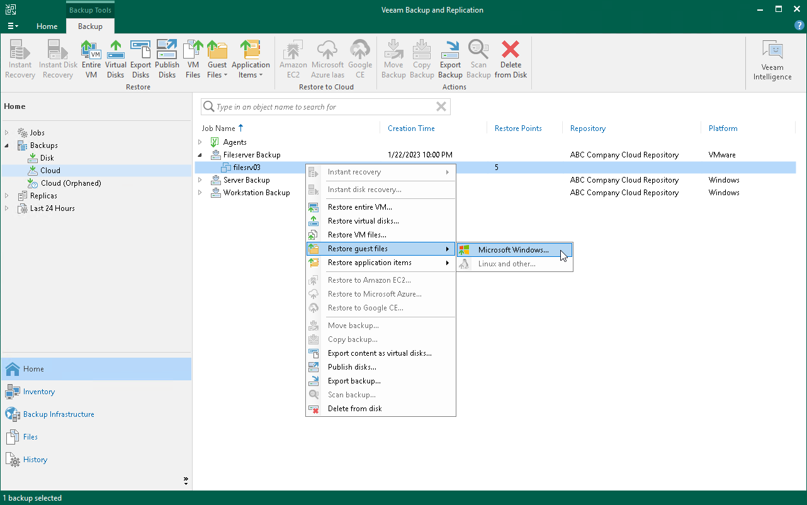Click the Instant Recovery ribbon icon
Viewport: 807px width, 505px height.
[x=20, y=59]
